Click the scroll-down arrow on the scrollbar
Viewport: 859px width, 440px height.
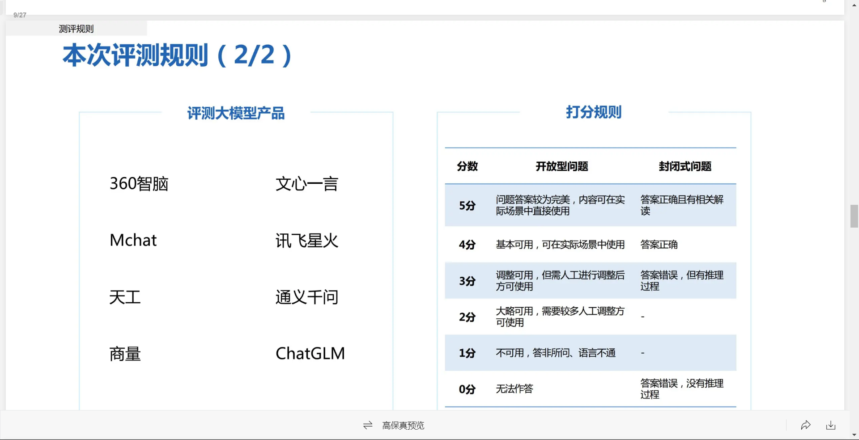click(x=854, y=435)
